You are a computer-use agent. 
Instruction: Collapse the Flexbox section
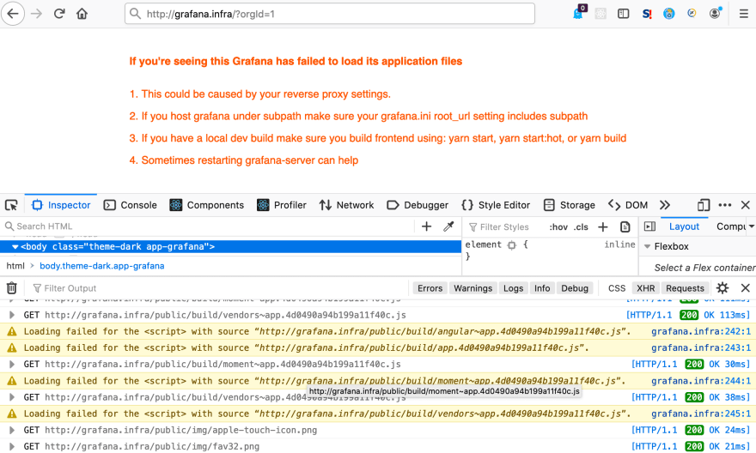point(646,246)
